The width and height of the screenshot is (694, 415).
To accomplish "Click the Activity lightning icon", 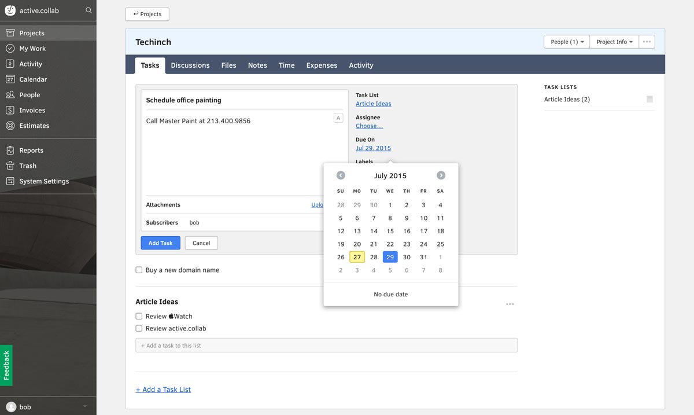I will click(10, 64).
